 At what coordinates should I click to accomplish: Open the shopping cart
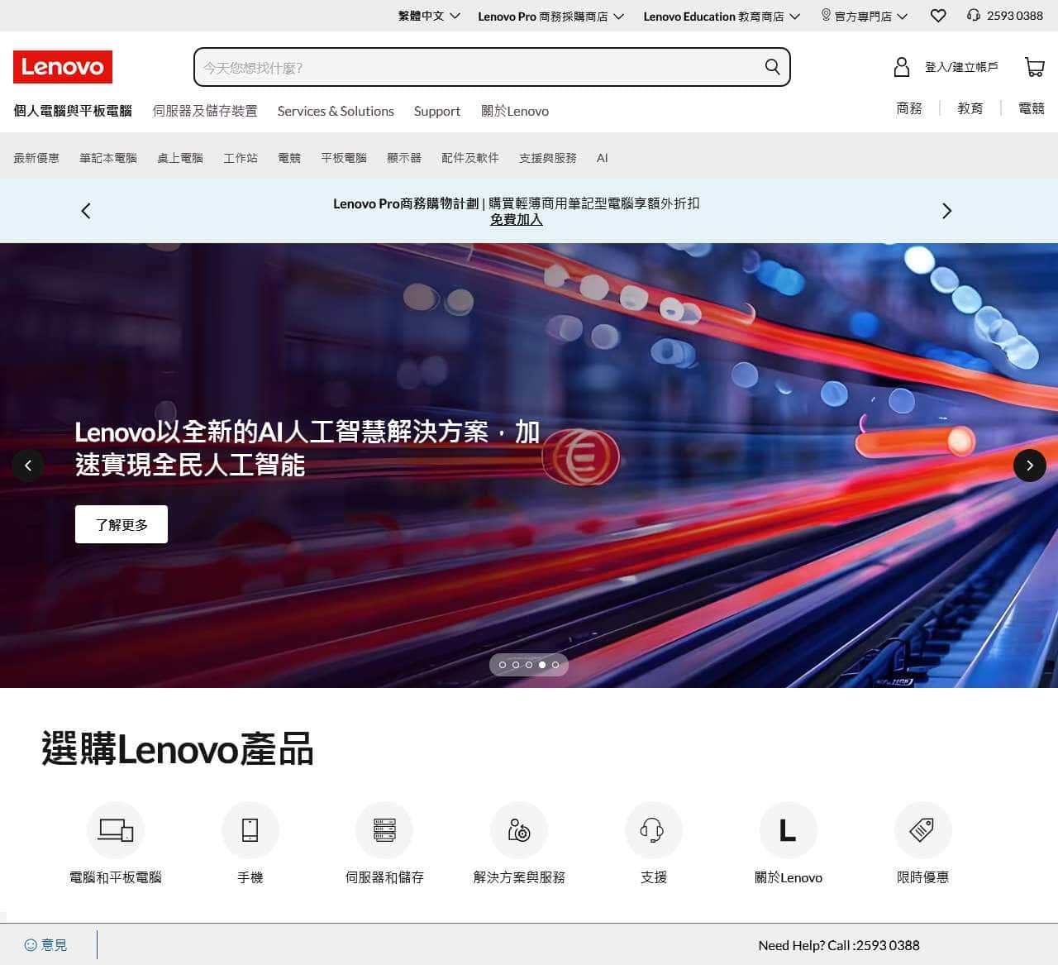click(1034, 67)
